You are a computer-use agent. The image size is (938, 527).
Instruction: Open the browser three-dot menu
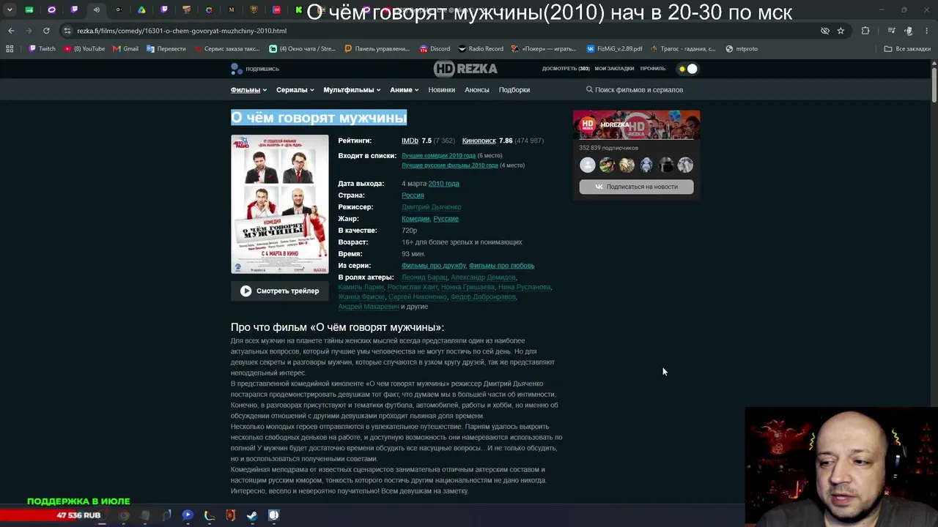tap(927, 31)
